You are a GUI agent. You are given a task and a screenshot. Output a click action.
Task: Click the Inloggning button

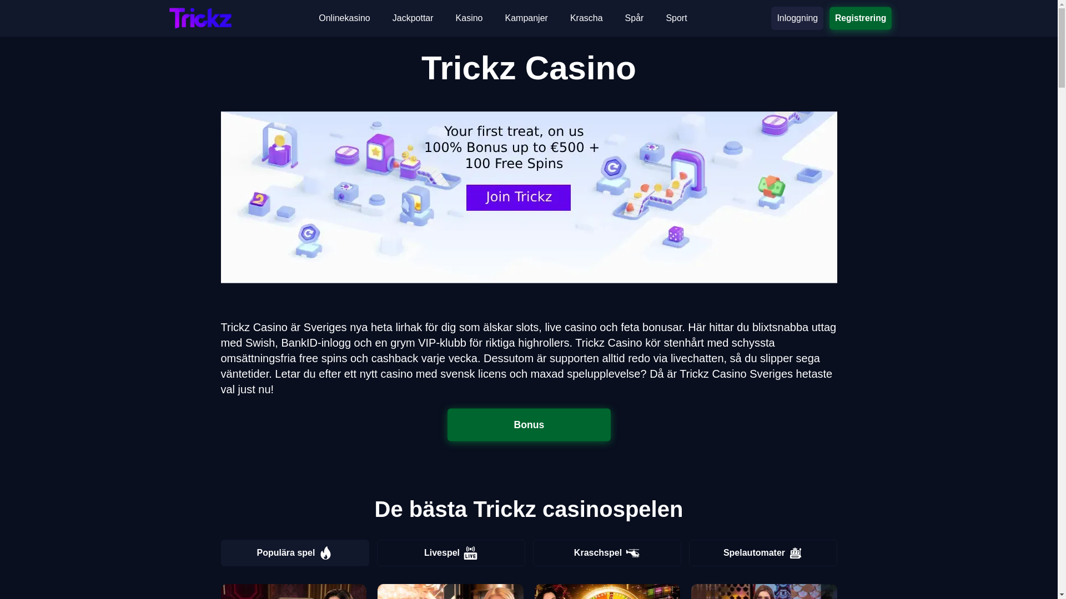(797, 18)
